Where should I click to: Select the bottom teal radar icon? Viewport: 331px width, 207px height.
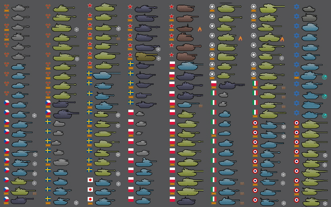pyautogui.click(x=325, y=116)
